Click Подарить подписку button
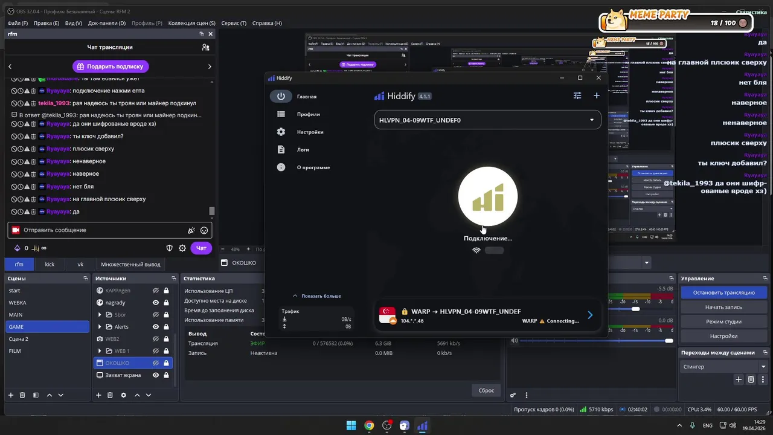Image resolution: width=773 pixels, height=435 pixels. coord(111,66)
